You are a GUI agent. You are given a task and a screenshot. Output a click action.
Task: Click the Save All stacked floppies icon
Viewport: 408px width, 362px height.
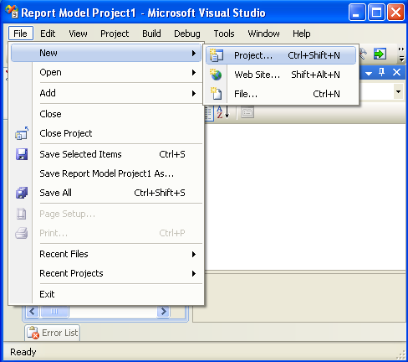(22, 193)
